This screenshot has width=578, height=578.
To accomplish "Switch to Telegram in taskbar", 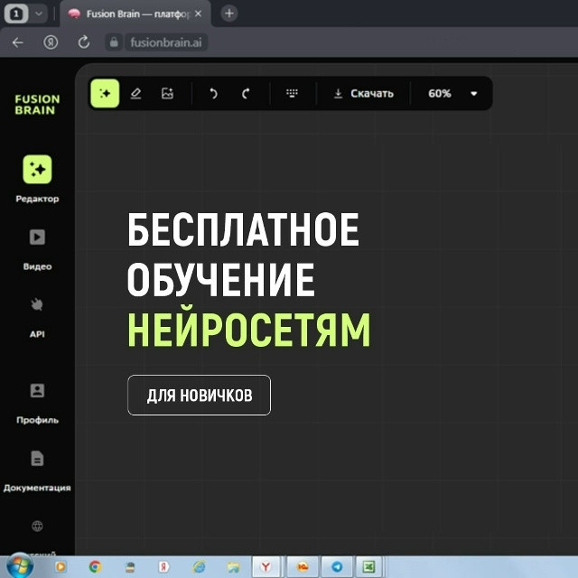I will pos(337,566).
